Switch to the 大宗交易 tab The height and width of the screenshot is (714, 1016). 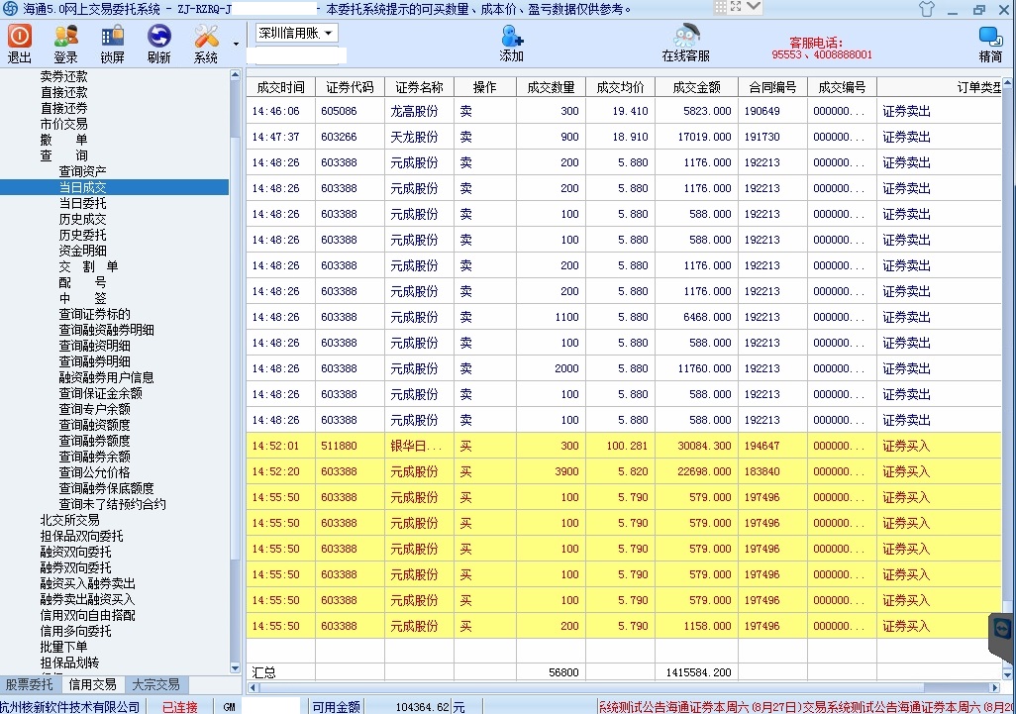pyautogui.click(x=155, y=684)
